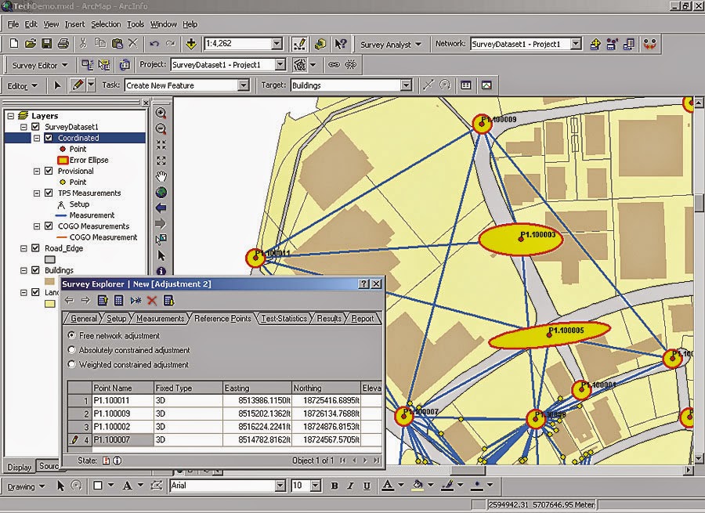Click the map's vertical scrollbar

coord(698,281)
